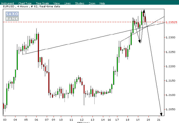Click date label 19 on time axis
179x123 pixels.
coord(138,120)
